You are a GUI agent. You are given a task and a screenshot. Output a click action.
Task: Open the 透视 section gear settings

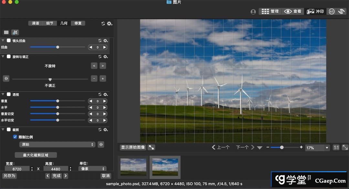pyautogui.click(x=105, y=94)
